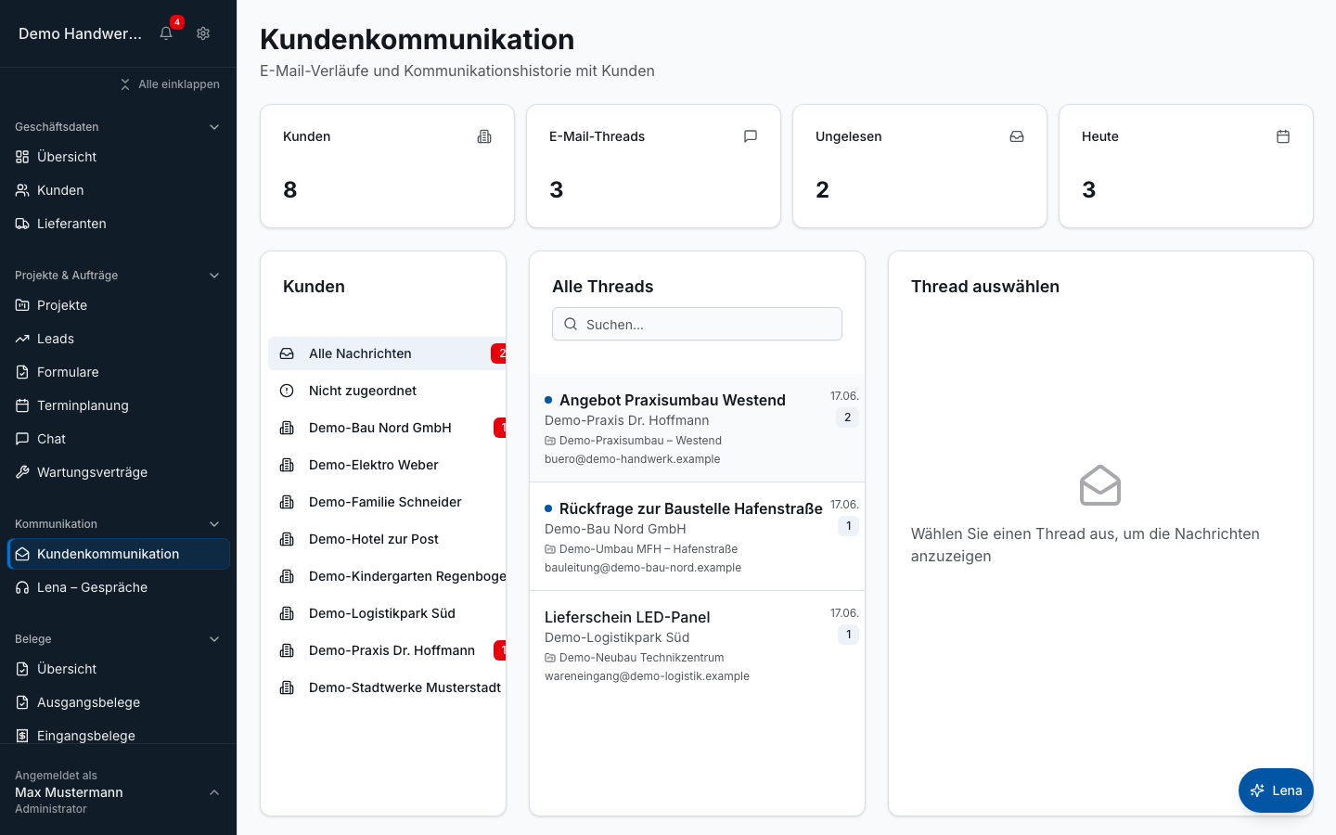
Task: Select customer Demo-Kindergarten Regenbogen
Action: coord(387,576)
